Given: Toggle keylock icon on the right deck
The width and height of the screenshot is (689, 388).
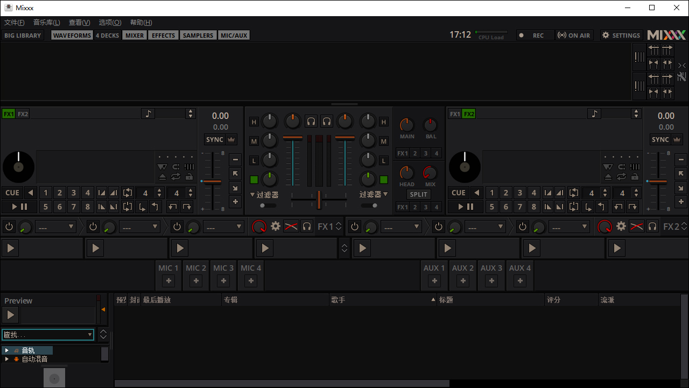Looking at the screenshot, I should tap(635, 177).
